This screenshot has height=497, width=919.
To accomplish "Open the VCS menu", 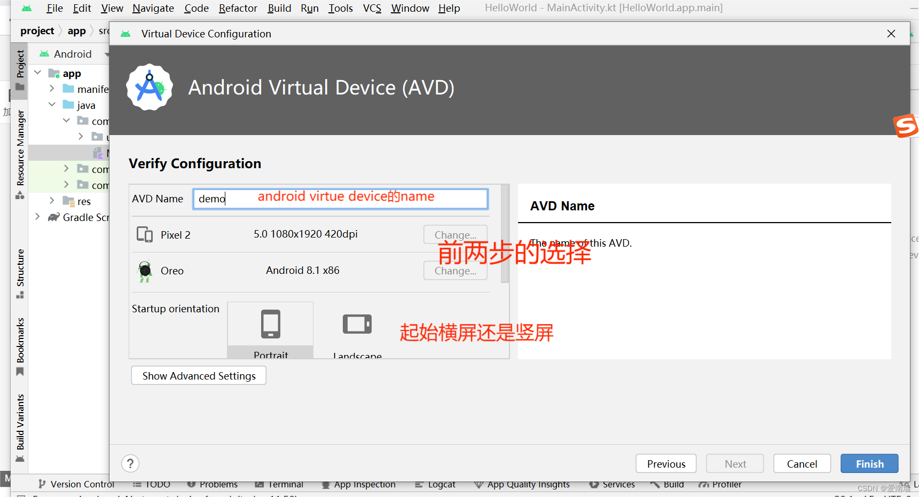I will [x=372, y=8].
